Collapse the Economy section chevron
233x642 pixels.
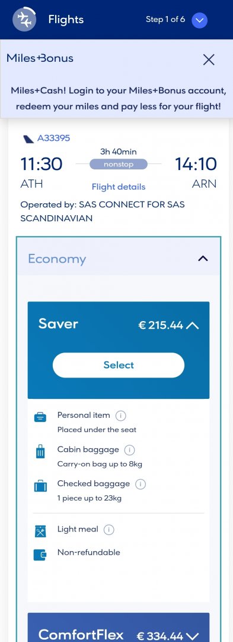pyautogui.click(x=203, y=259)
